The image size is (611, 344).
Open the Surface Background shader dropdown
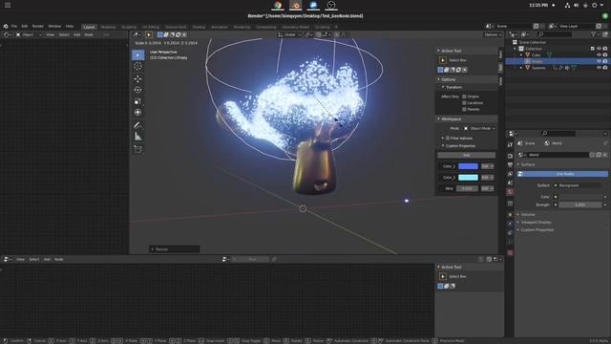tap(580, 185)
